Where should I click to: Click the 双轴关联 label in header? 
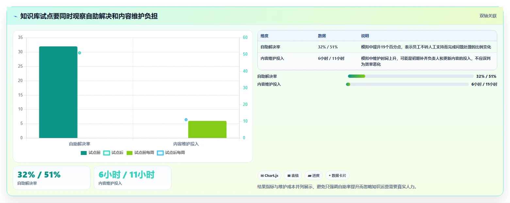488,16
